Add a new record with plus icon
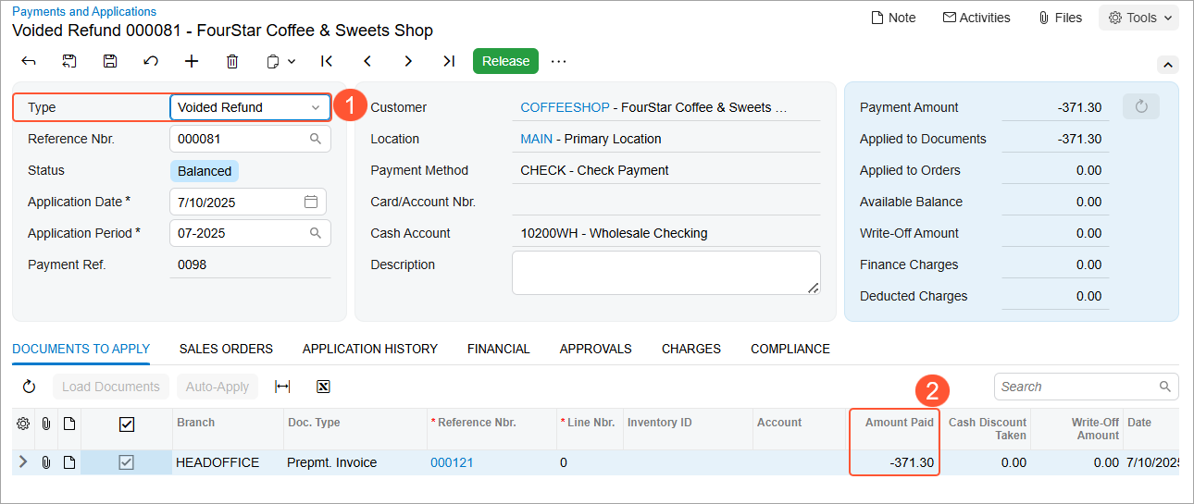This screenshot has height=504, width=1194. [x=192, y=61]
